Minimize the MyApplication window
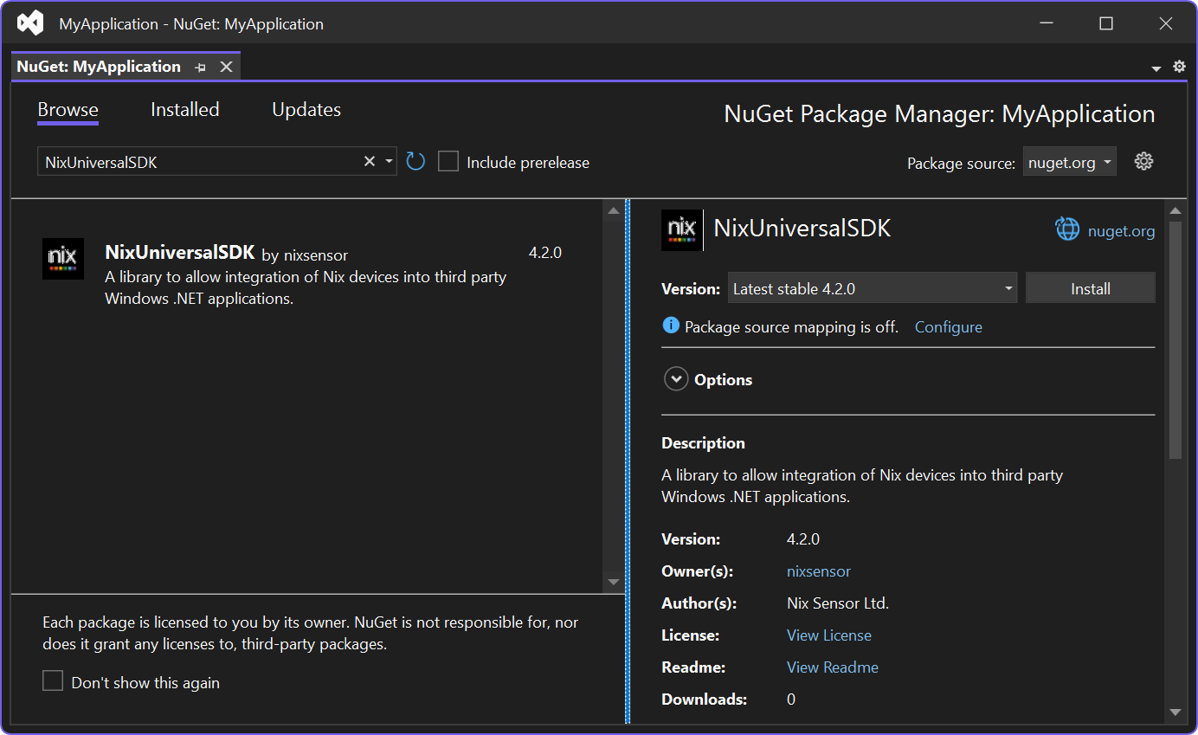Image resolution: width=1198 pixels, height=735 pixels. pos(1047,23)
